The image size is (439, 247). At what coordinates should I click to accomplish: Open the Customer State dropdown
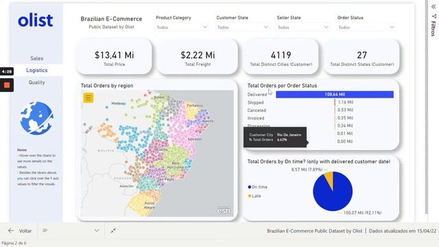pyautogui.click(x=243, y=27)
